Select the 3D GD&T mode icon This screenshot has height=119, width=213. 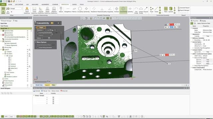3,10
